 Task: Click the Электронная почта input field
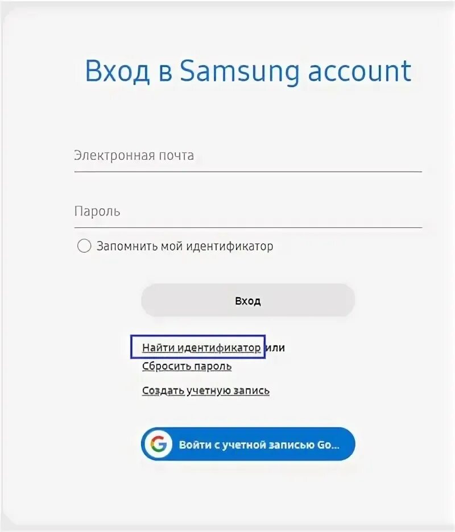[248, 157]
